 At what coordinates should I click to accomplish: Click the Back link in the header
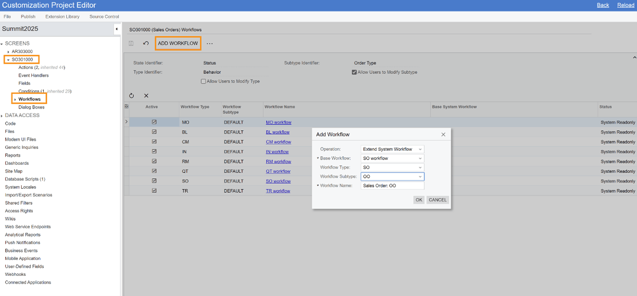click(x=603, y=5)
